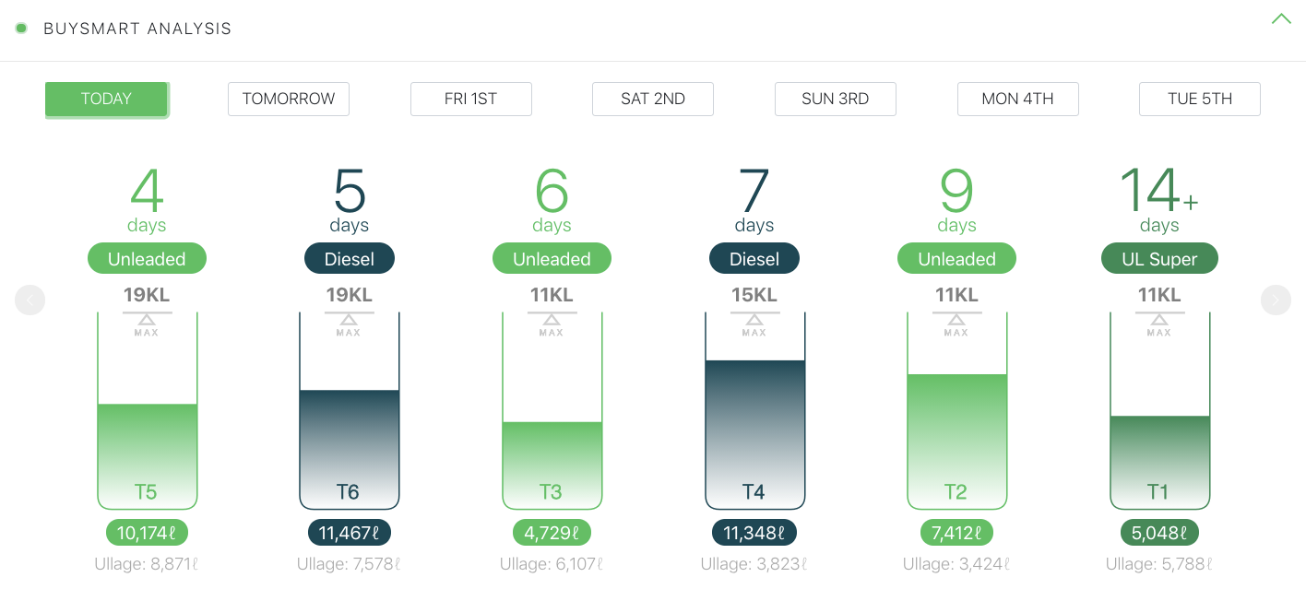The image size is (1306, 589).
Task: Select the FRI 1ST day tab
Action: pyautogui.click(x=470, y=99)
